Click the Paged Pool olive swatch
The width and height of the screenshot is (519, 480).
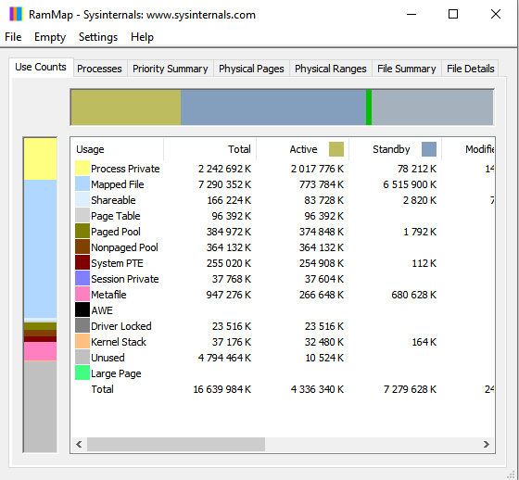pos(82,231)
